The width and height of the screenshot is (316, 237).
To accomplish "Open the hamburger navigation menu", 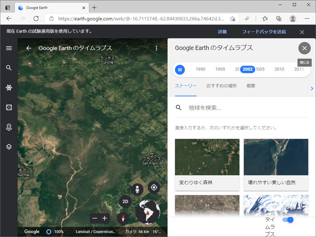I will [9, 48].
